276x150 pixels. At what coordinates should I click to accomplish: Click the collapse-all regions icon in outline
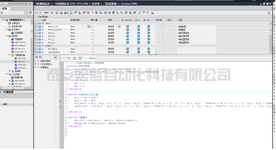[41, 57]
